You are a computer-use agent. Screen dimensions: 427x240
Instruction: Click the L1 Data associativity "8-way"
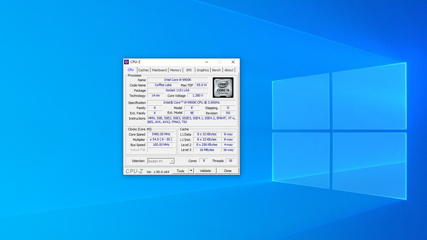(x=229, y=134)
